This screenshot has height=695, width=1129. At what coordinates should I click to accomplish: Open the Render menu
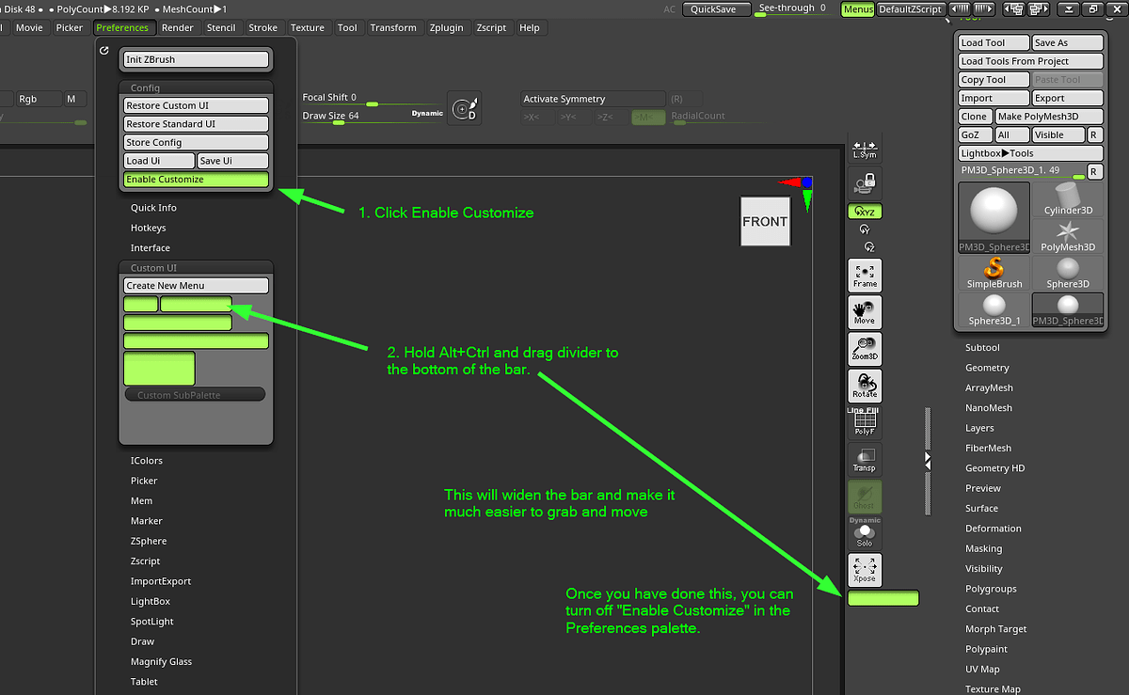click(177, 28)
